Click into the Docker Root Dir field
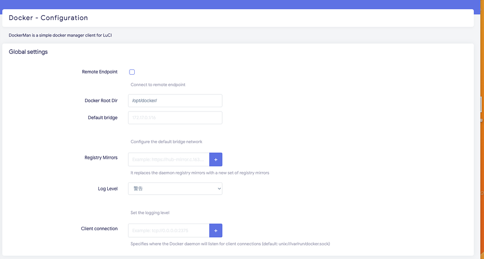 coord(175,101)
